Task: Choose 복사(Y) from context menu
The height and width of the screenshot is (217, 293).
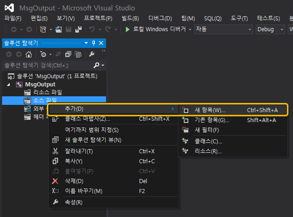Action: pos(114,161)
